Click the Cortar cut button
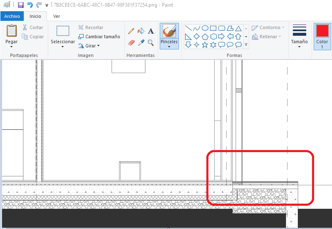 click(33, 27)
